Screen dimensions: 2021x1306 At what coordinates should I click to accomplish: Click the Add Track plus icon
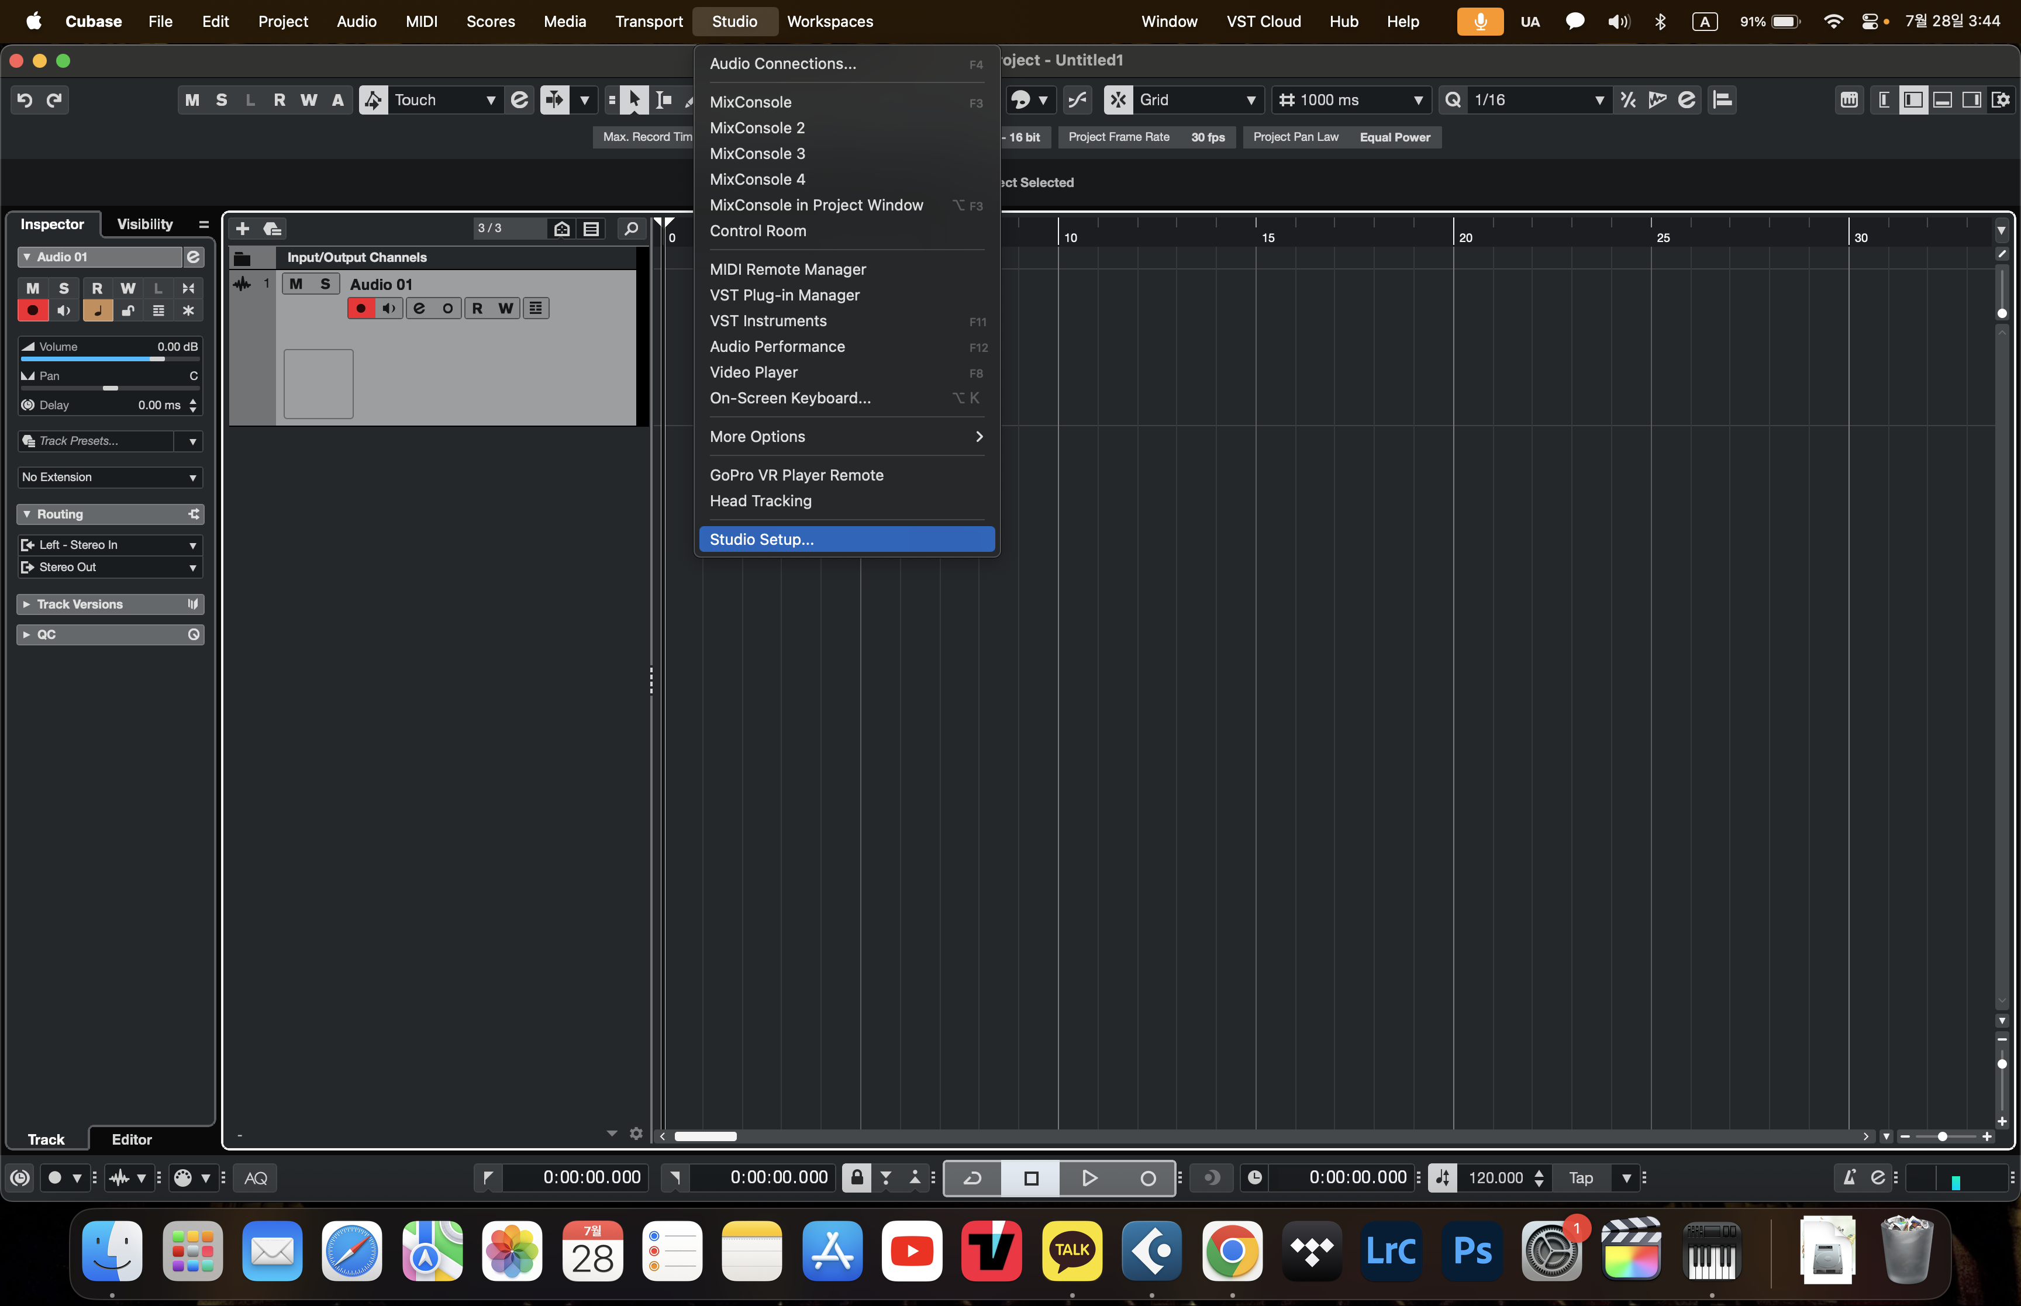243,228
